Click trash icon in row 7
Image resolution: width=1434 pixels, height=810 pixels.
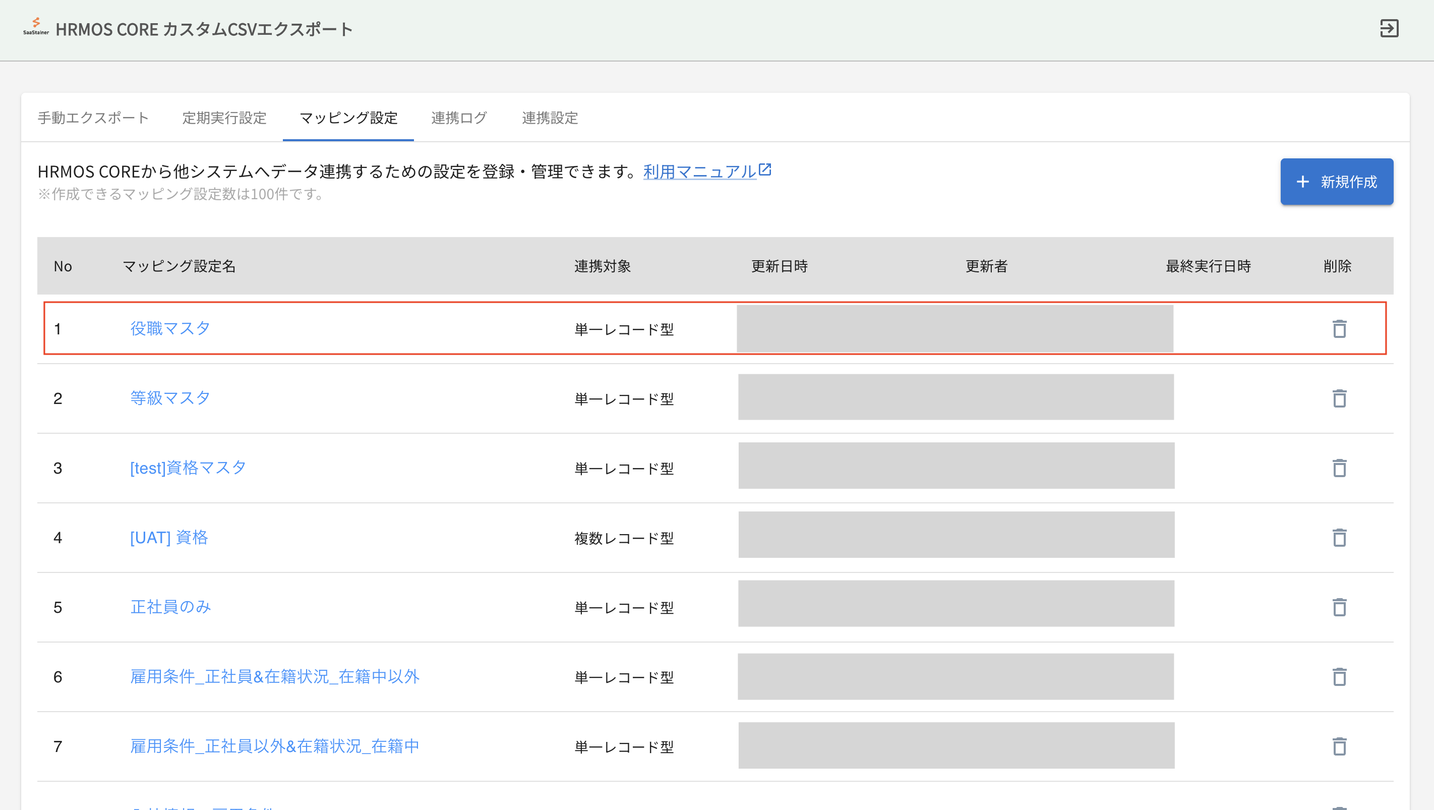point(1339,746)
